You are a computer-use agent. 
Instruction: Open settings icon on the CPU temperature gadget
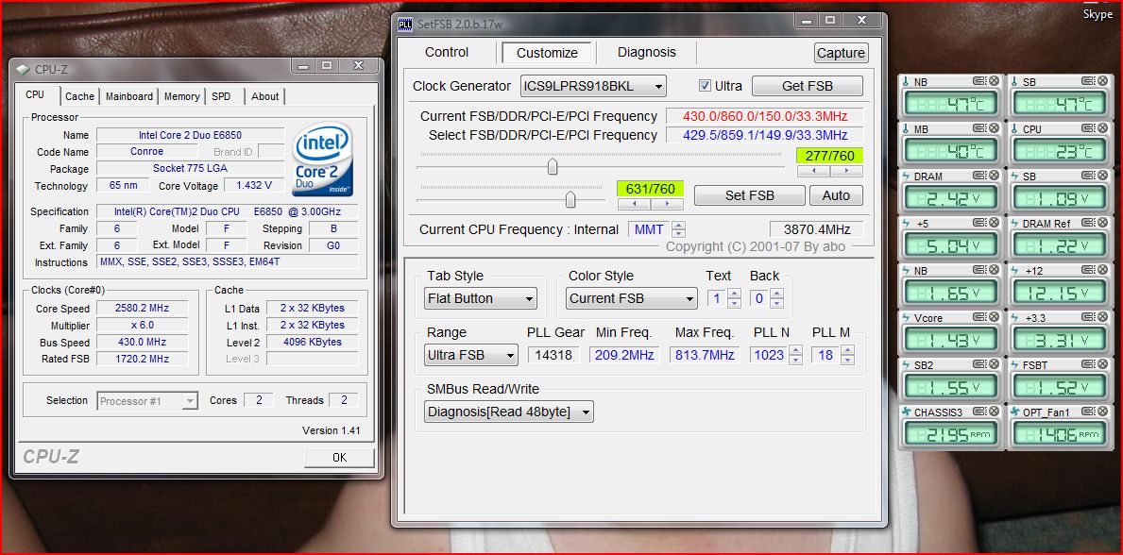[x=1088, y=129]
